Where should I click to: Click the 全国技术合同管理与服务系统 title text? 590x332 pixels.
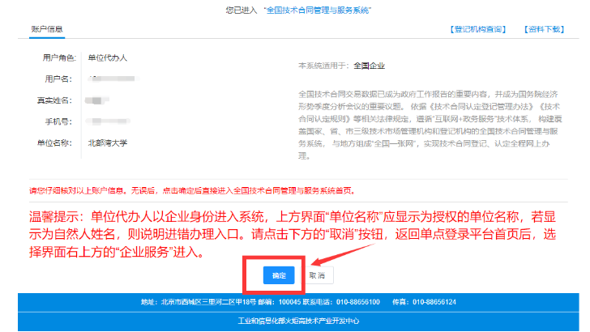(308, 11)
